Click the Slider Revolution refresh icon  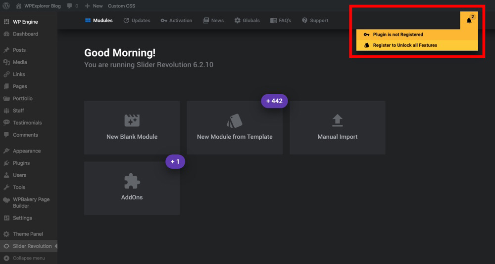coord(6,246)
